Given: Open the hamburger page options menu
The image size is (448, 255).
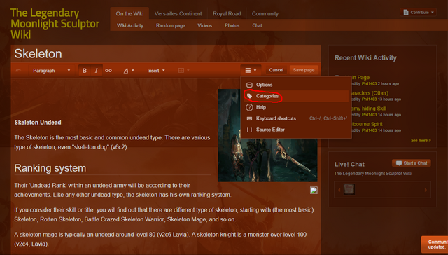Looking at the screenshot, I should (x=251, y=70).
